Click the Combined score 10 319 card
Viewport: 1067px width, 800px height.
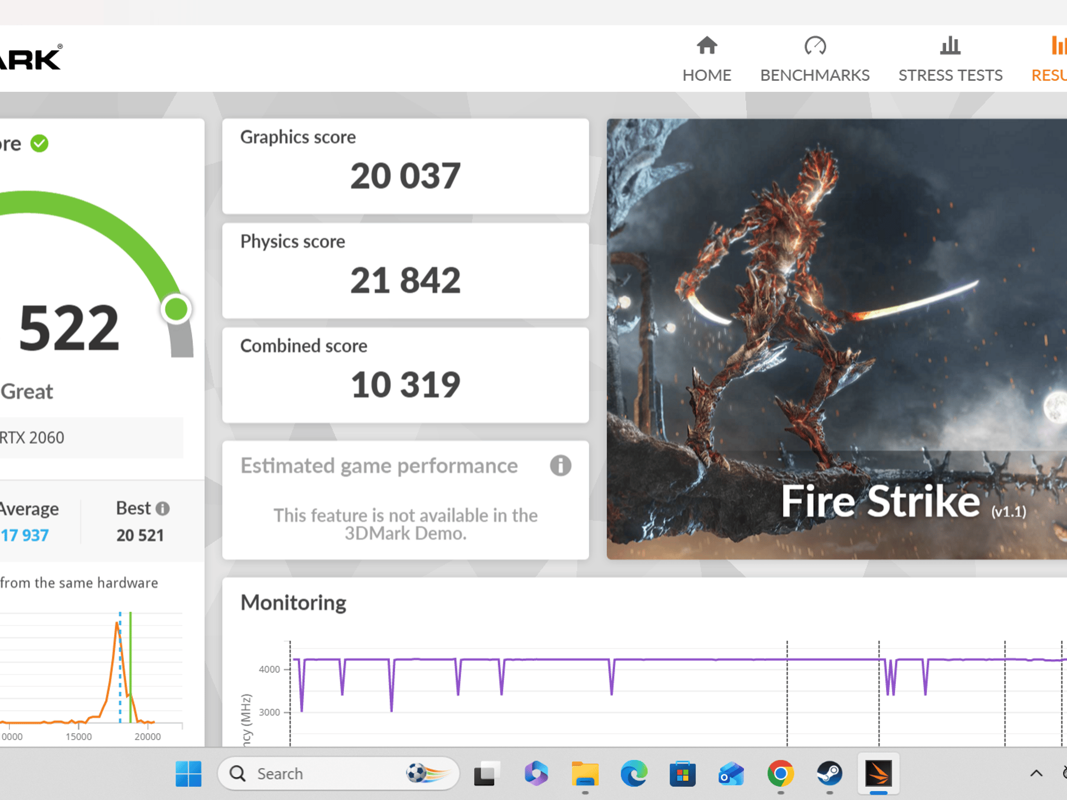pyautogui.click(x=405, y=375)
